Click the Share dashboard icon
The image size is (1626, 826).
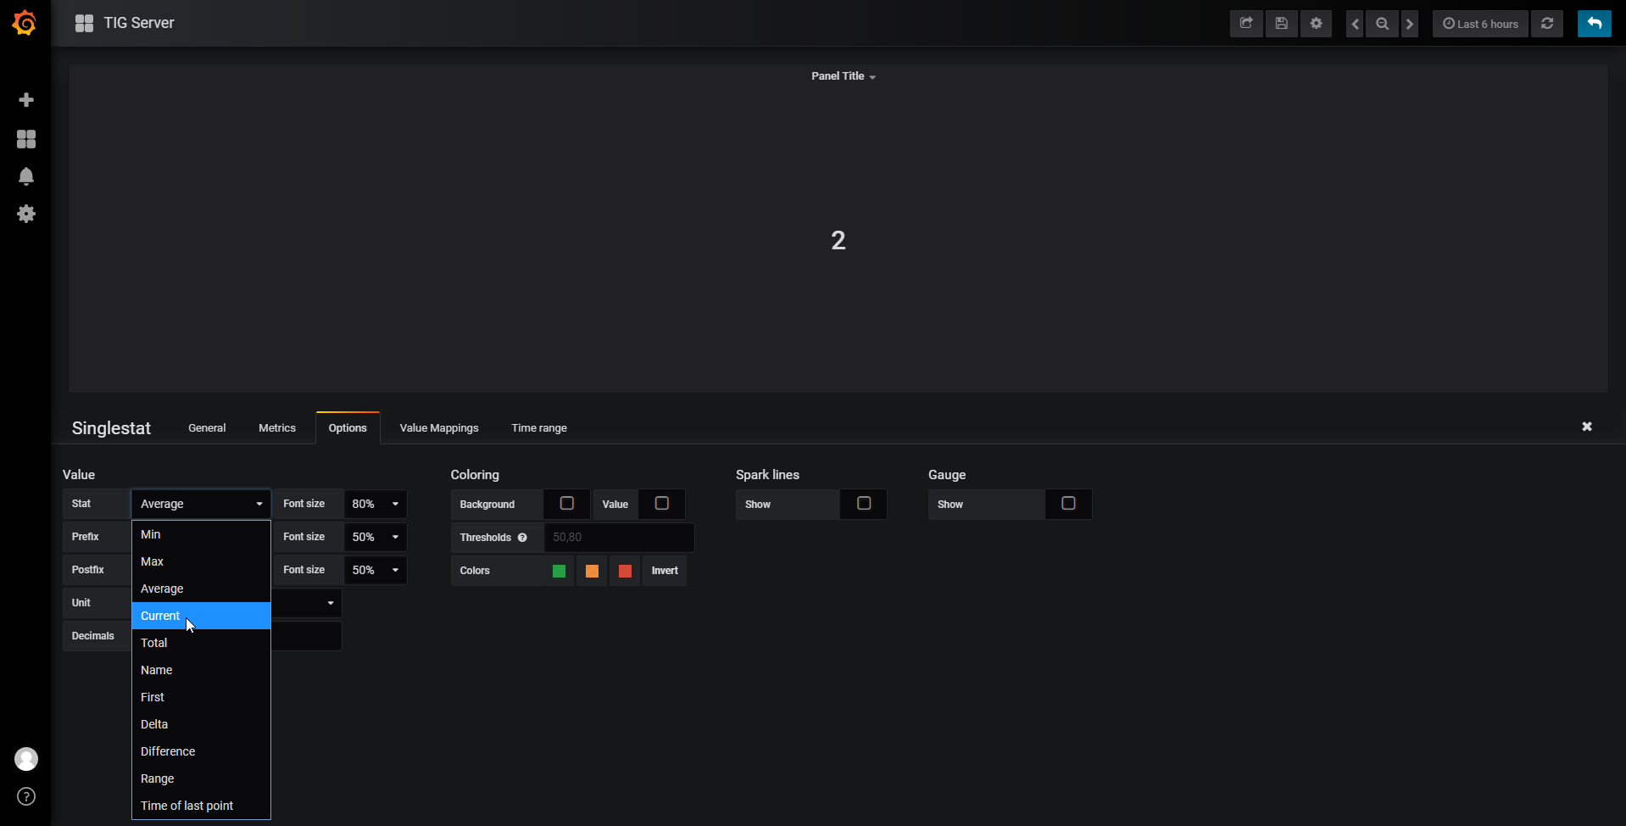click(x=1246, y=24)
